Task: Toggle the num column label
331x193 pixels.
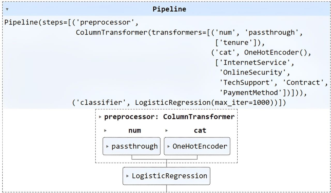Action: [135, 130]
